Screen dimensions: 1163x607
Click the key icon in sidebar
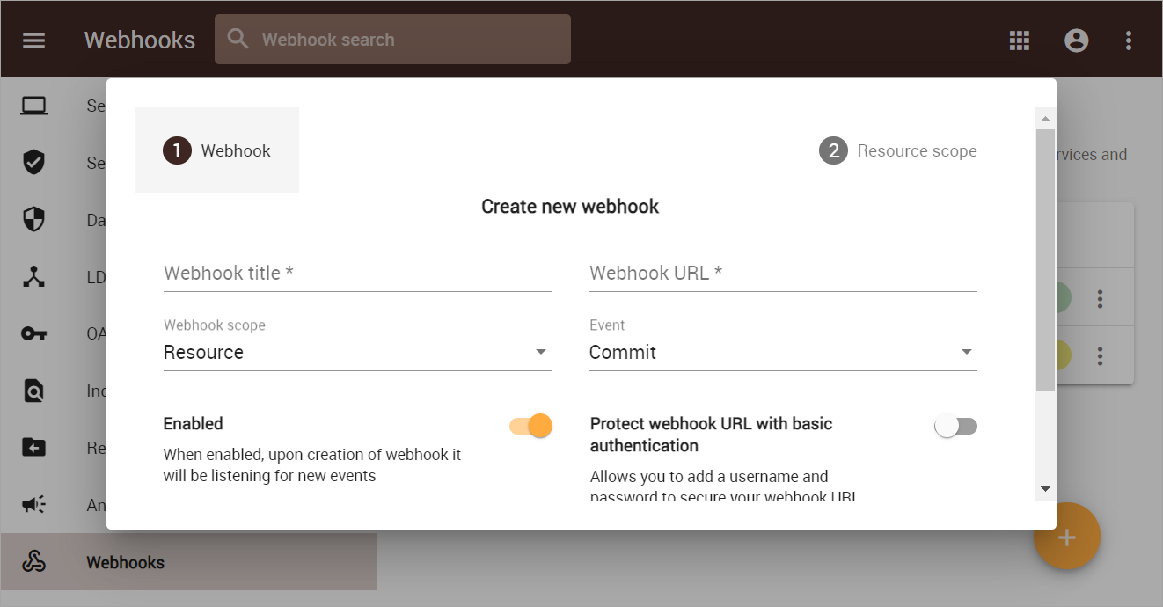point(33,334)
